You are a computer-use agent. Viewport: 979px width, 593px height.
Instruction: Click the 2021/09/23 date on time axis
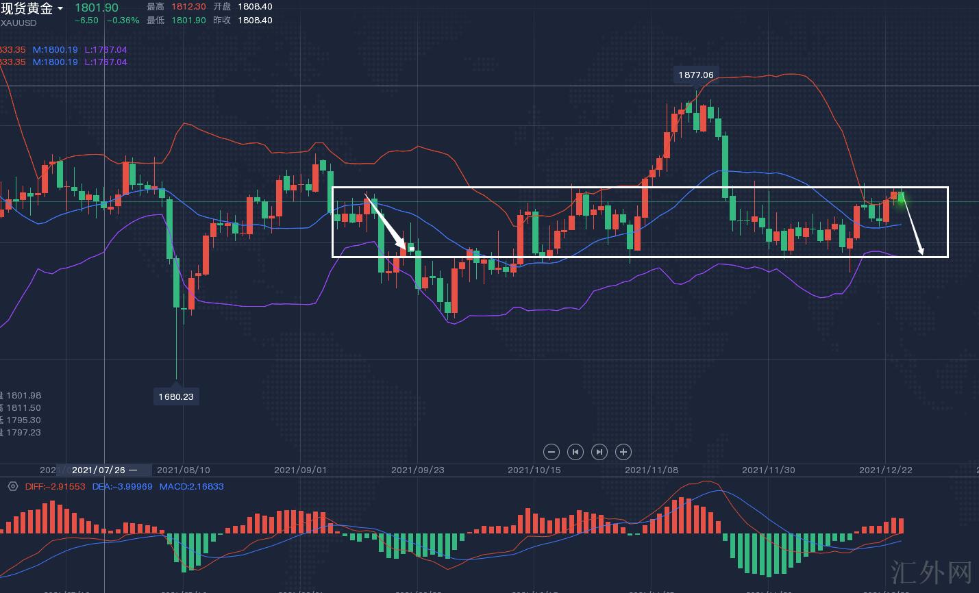tap(417, 470)
